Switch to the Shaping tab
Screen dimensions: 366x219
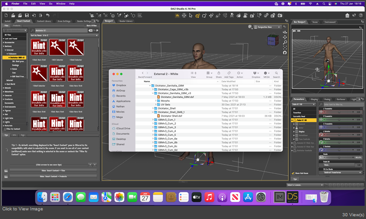[x=314, y=100]
